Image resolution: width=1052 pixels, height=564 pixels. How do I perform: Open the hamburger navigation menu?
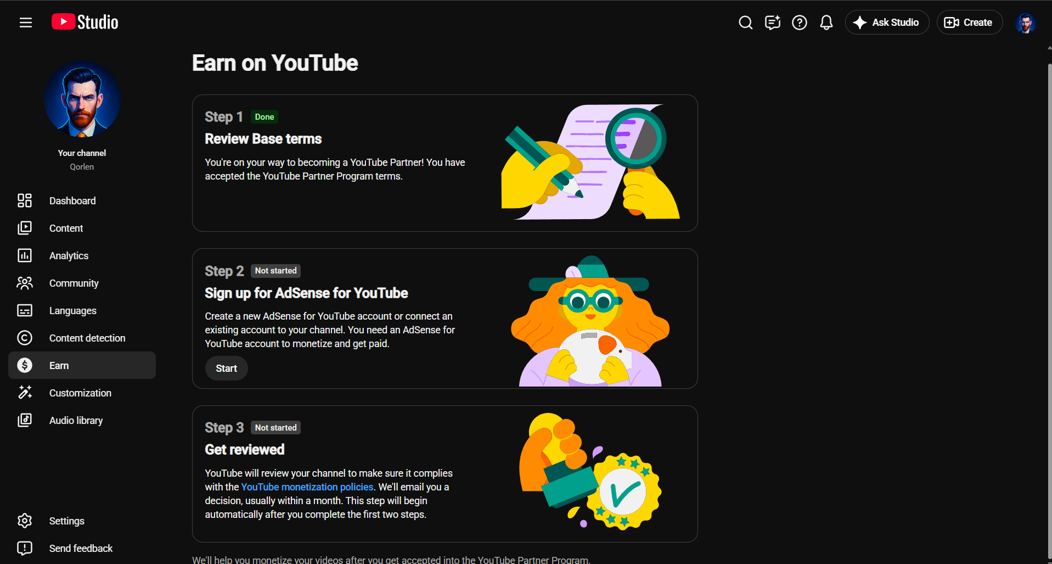point(26,23)
